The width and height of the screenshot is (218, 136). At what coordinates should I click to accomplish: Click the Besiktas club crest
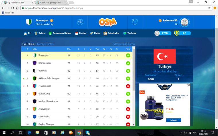point(34,71)
